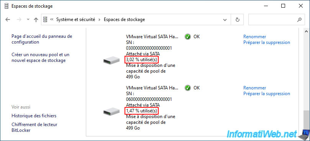Go up one level with Up arrow
Image resolution: width=310 pixels, height=141 pixels.
click(x=36, y=19)
